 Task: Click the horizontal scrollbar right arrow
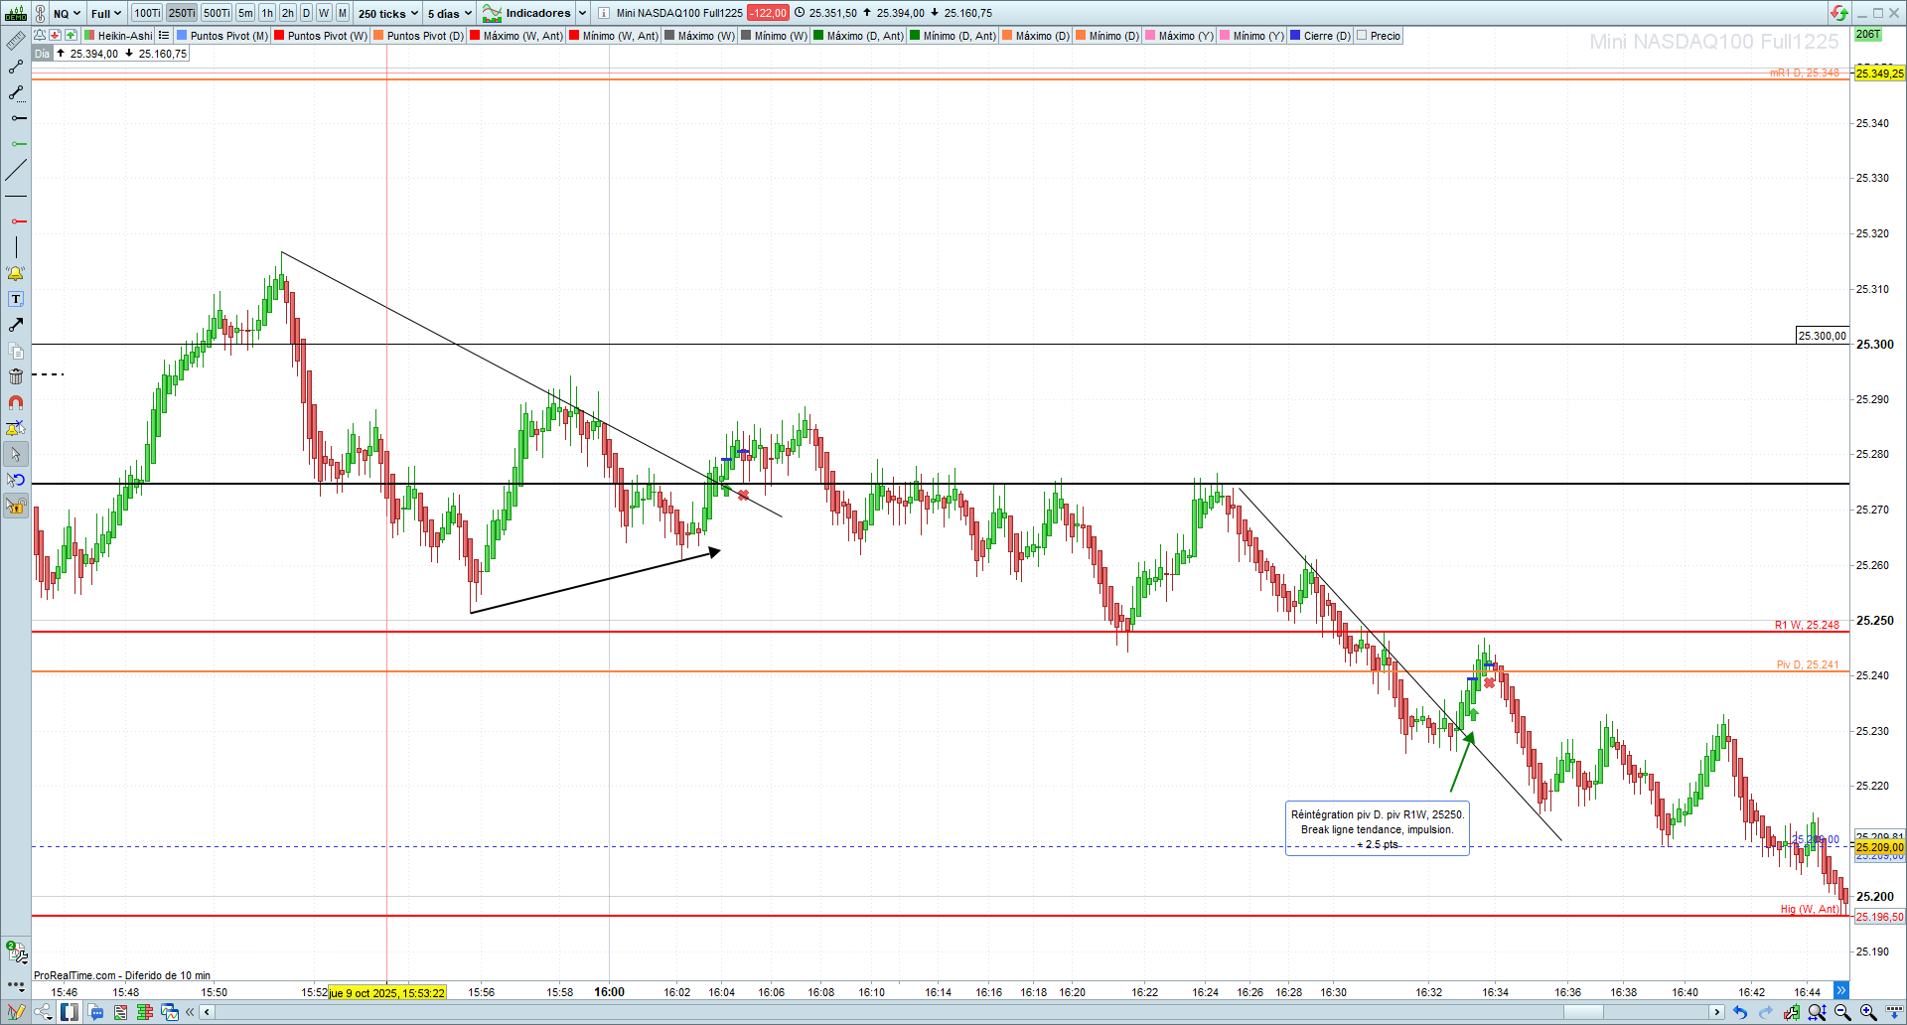(x=1716, y=1012)
